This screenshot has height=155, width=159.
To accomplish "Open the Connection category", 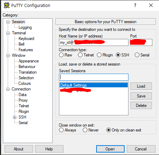I will coord(21,89).
